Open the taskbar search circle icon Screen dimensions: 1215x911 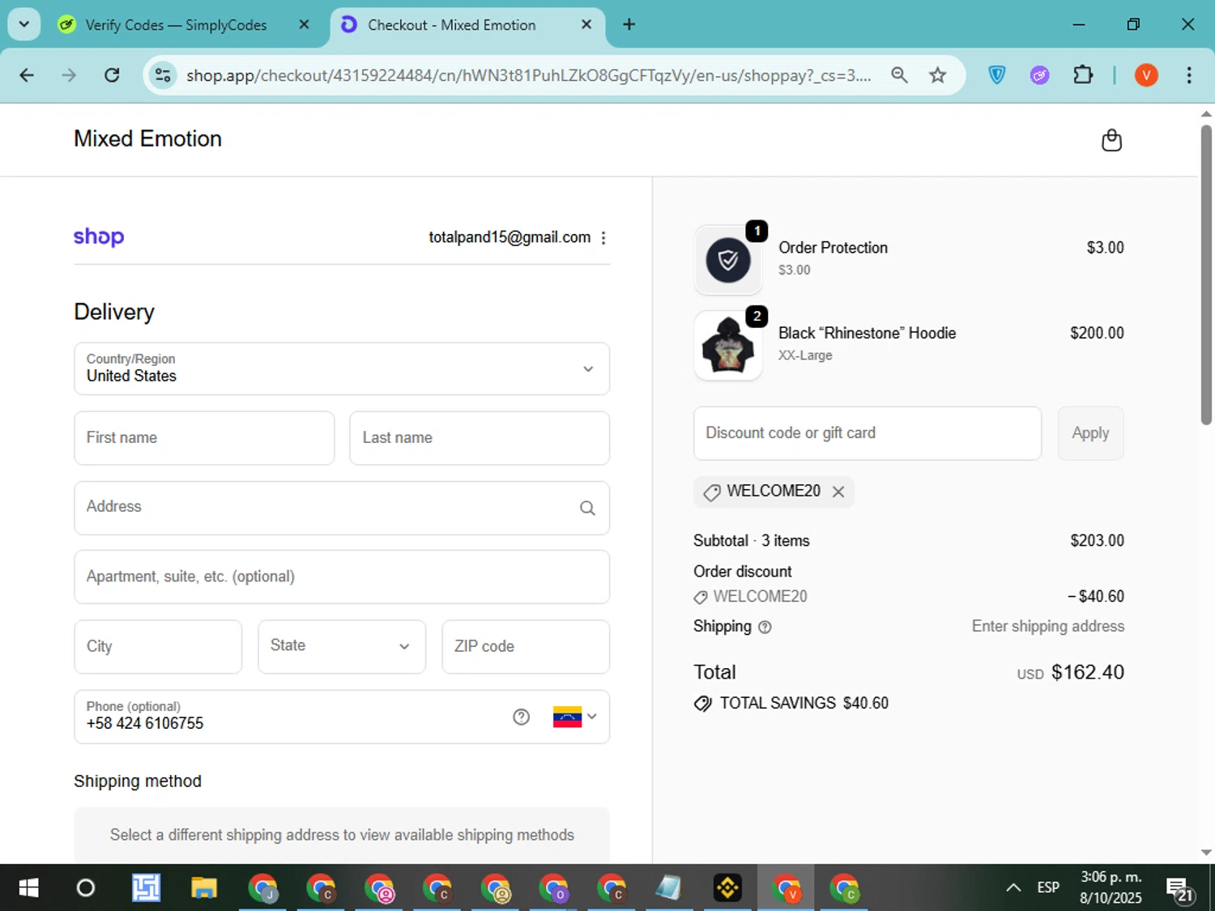[85, 888]
